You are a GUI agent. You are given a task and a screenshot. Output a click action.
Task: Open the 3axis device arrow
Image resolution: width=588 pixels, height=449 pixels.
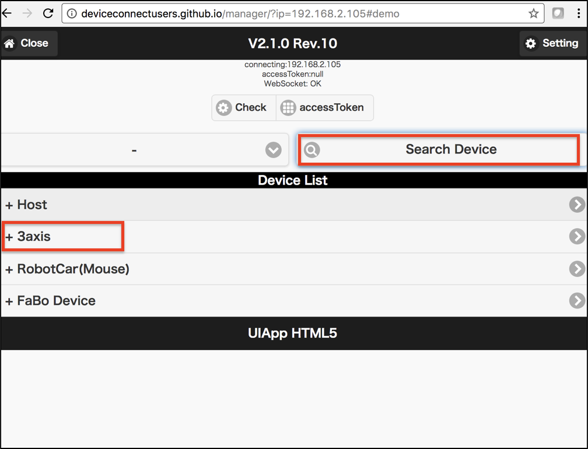tap(577, 236)
